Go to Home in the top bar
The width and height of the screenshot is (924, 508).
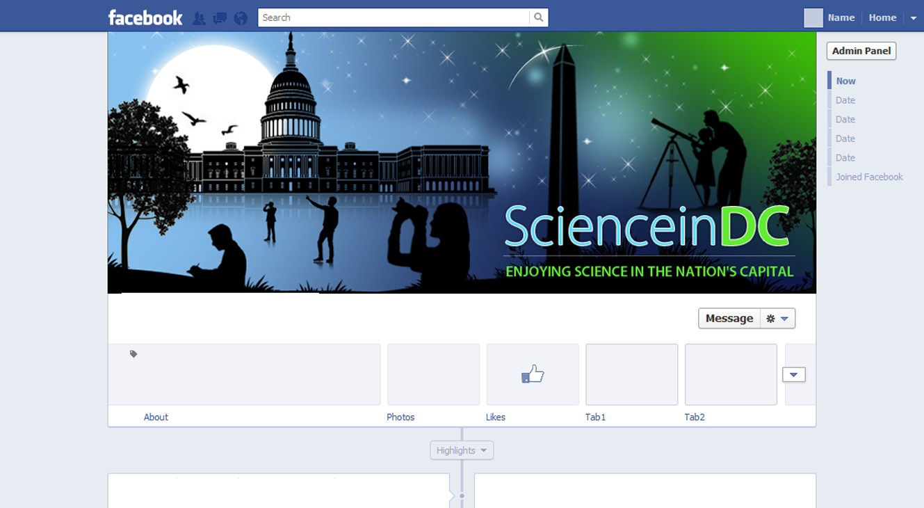coord(882,18)
